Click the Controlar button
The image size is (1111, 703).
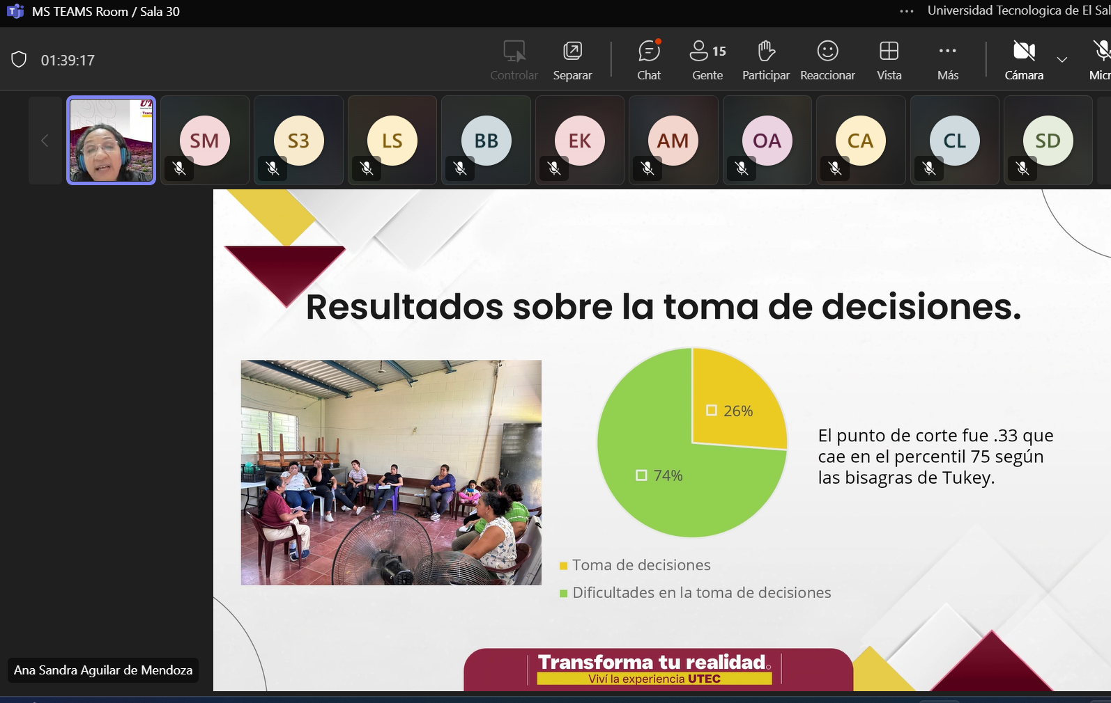coord(514,60)
